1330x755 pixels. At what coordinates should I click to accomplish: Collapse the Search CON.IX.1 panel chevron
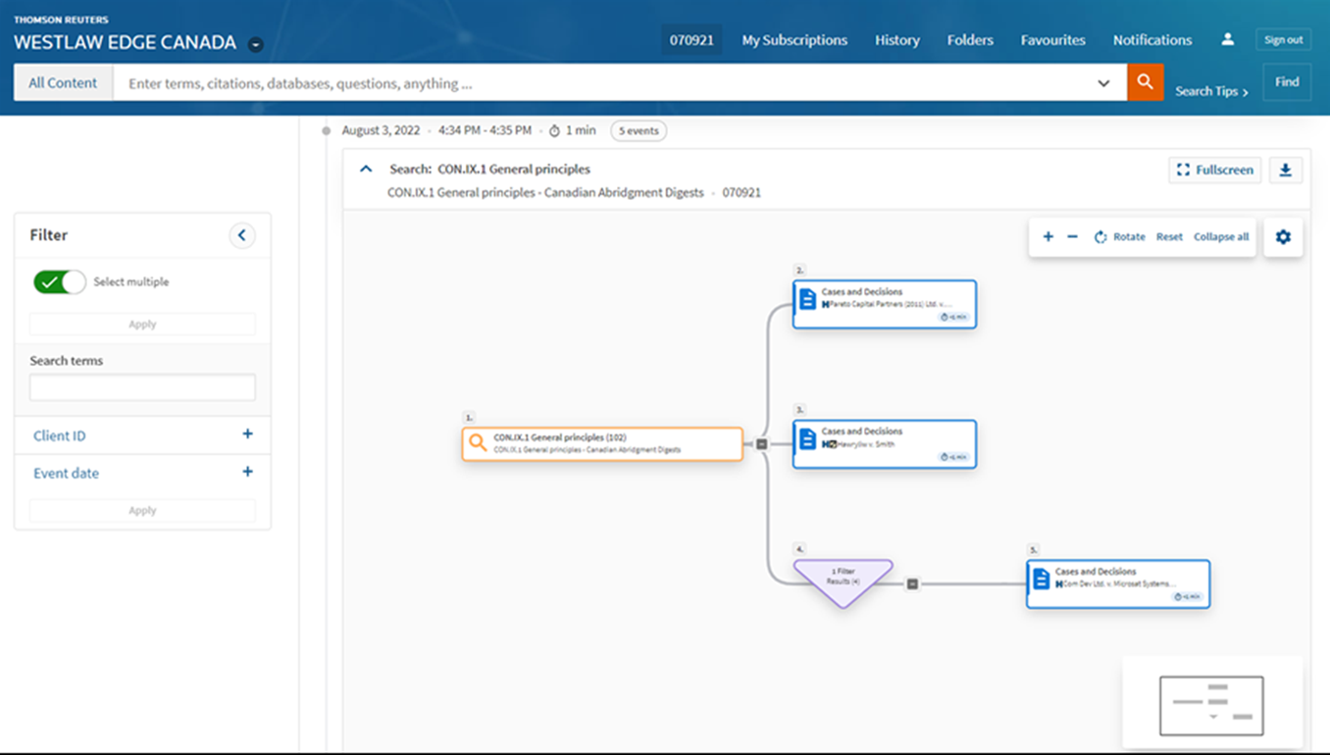click(366, 169)
